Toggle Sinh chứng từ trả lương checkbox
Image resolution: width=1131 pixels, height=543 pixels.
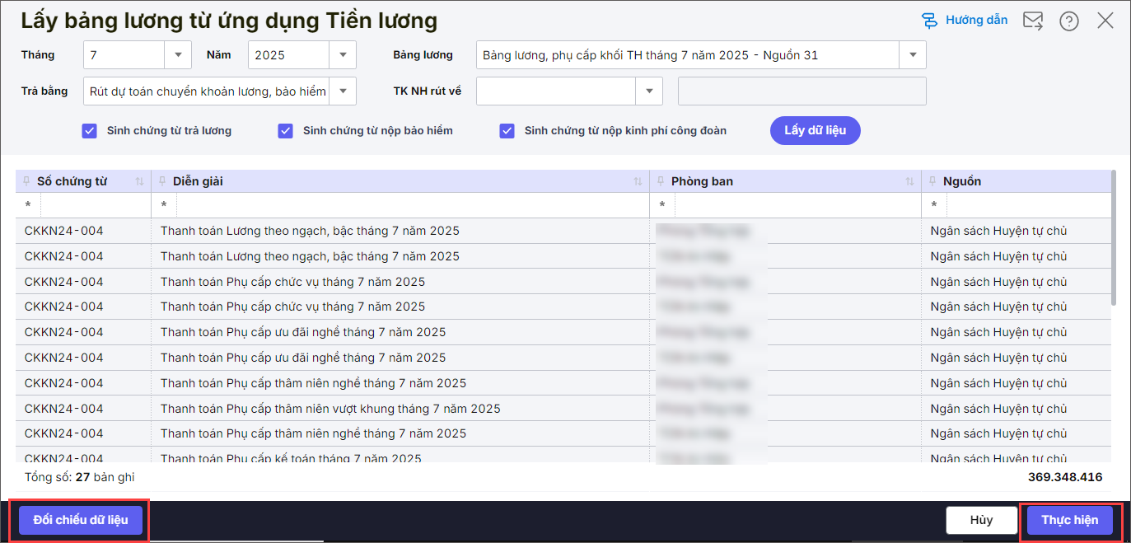pyautogui.click(x=90, y=130)
